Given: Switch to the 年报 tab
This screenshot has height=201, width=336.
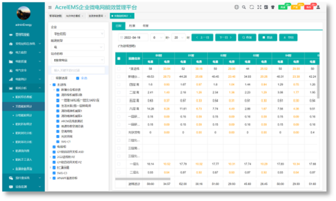Looking at the screenshot, I should pyautogui.click(x=146, y=26).
